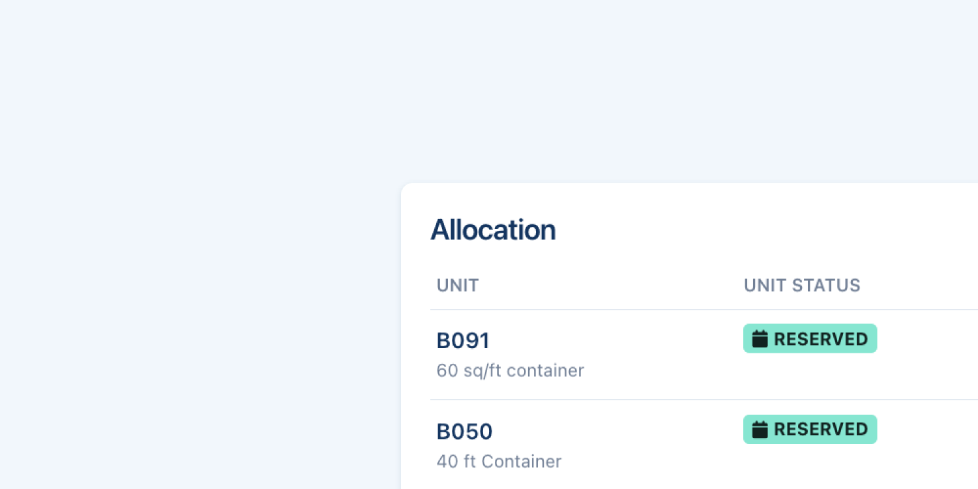The image size is (978, 489).
Task: Open unit B050
Action: point(464,432)
